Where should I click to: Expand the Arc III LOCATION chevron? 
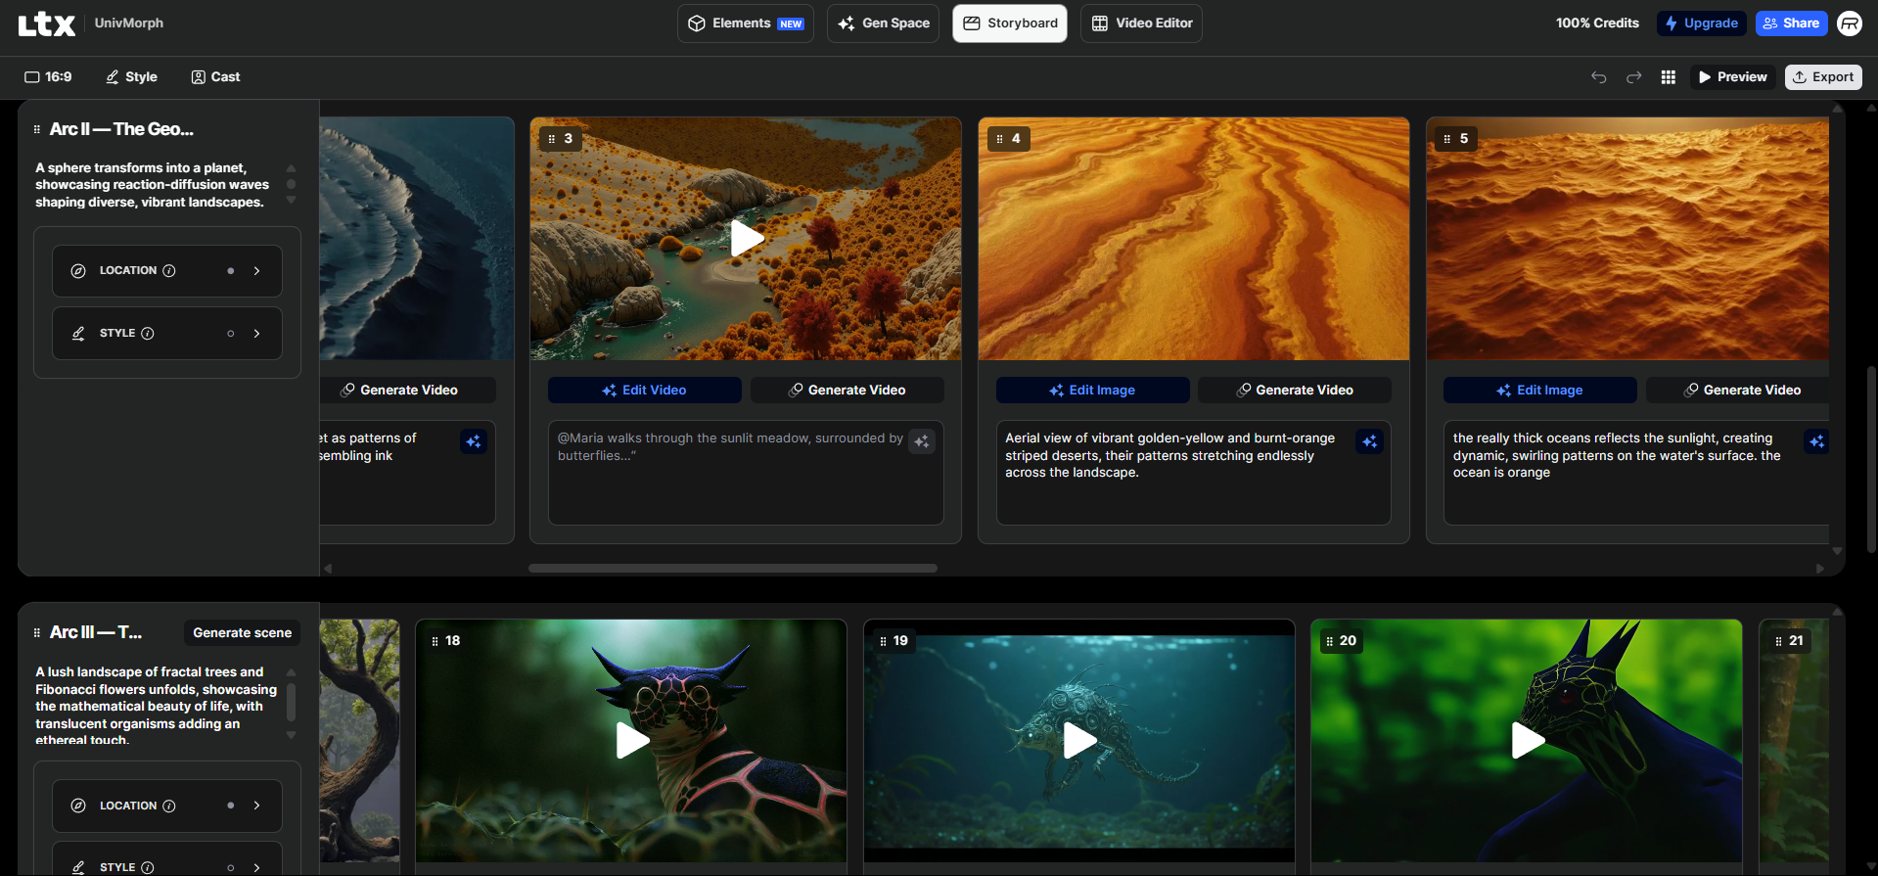coord(256,806)
